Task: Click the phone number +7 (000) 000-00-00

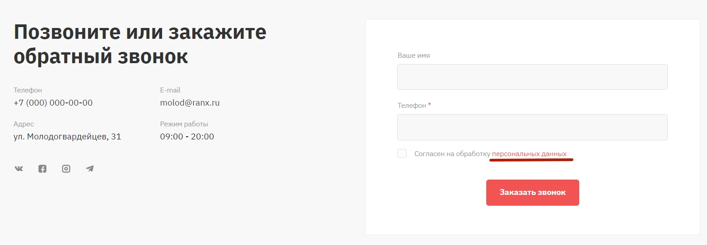Action: [x=53, y=103]
